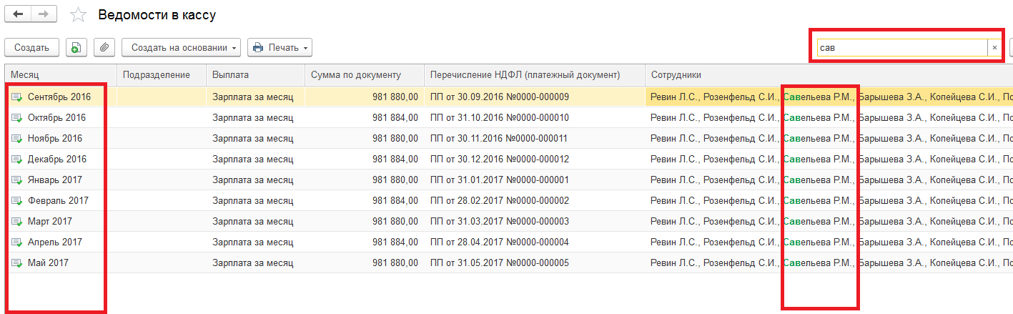Expand Создать на основании dropdown
1013x314 pixels.
(181, 47)
